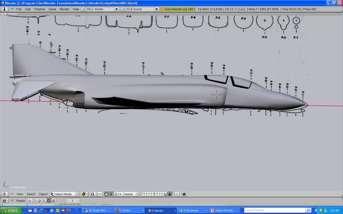Open the 3D View window type selector

coord(5,194)
